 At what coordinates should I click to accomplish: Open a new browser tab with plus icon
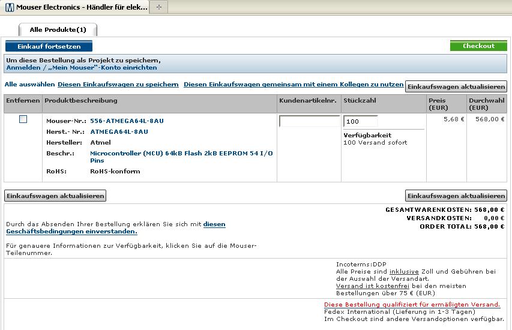[x=159, y=7]
